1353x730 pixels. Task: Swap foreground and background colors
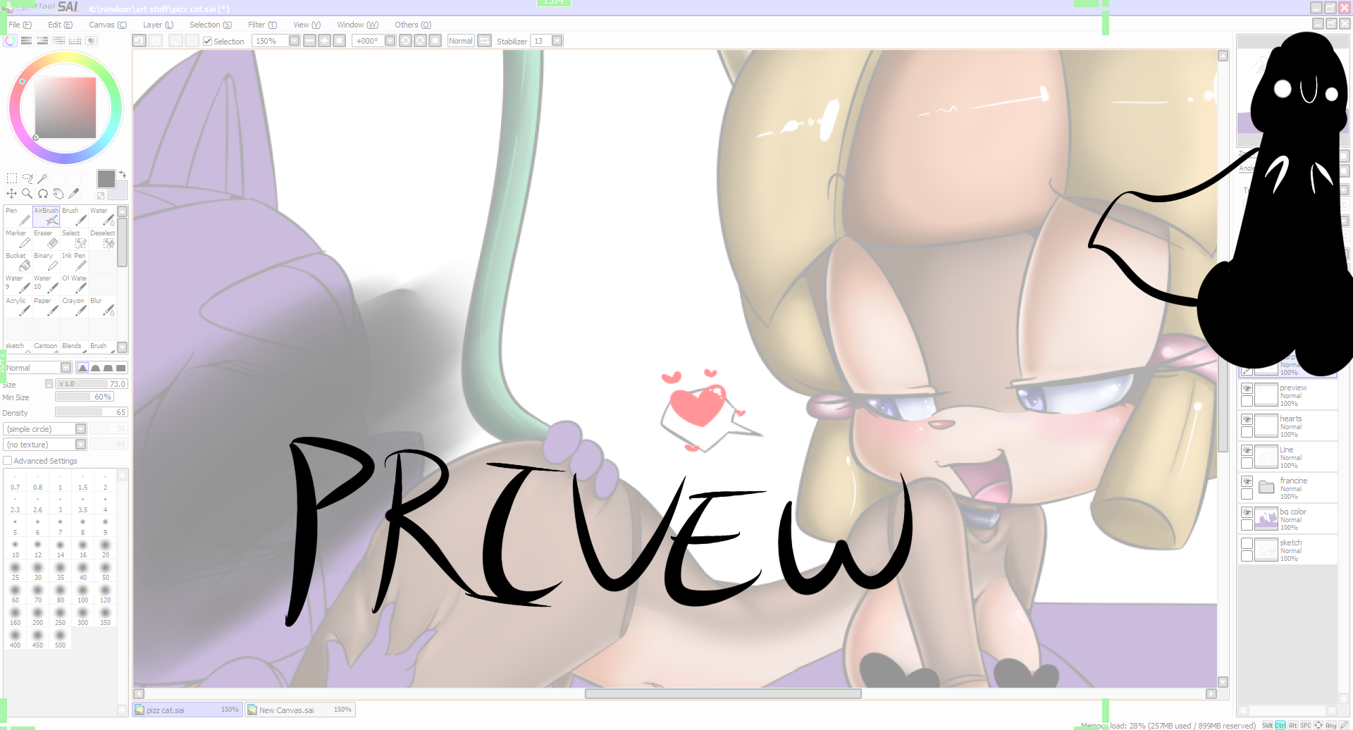(x=122, y=174)
